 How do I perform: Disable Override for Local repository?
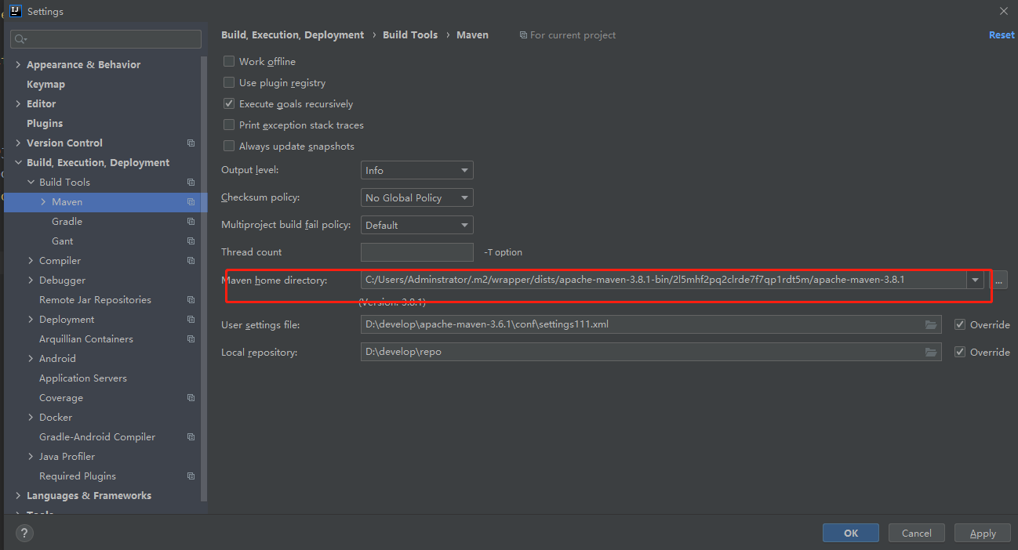click(960, 352)
